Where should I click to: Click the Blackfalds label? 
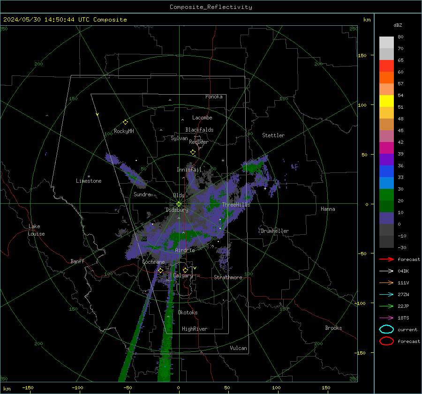[x=199, y=130]
